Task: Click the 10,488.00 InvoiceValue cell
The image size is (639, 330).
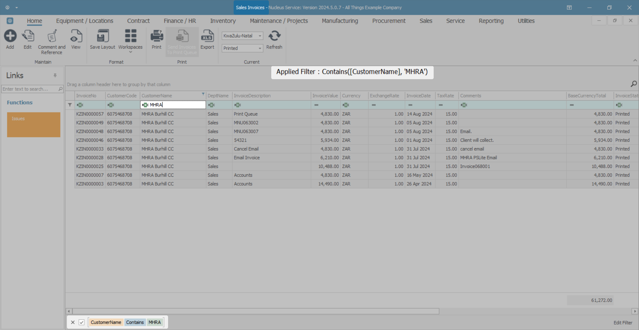Action: 325,166
